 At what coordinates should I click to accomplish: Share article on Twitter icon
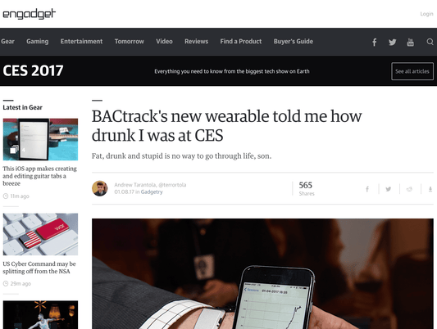point(389,189)
